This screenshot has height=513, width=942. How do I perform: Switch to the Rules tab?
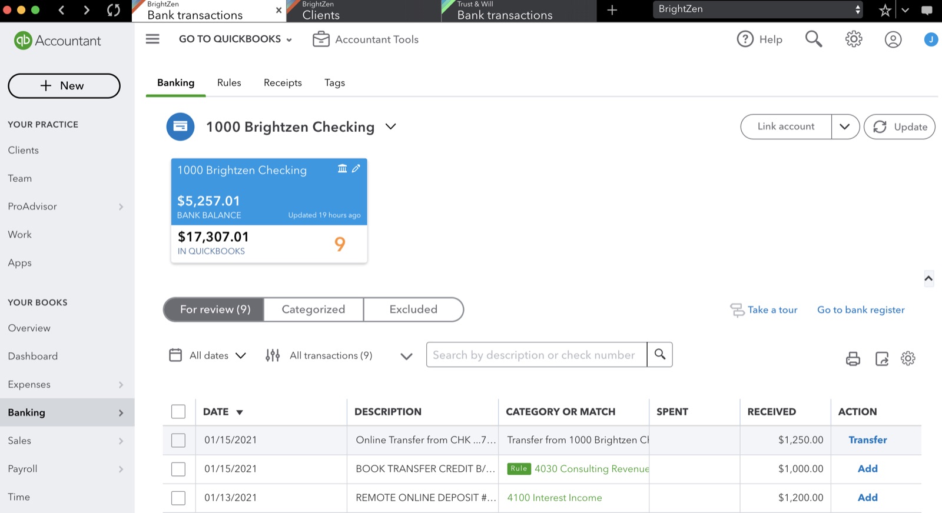[x=229, y=83]
